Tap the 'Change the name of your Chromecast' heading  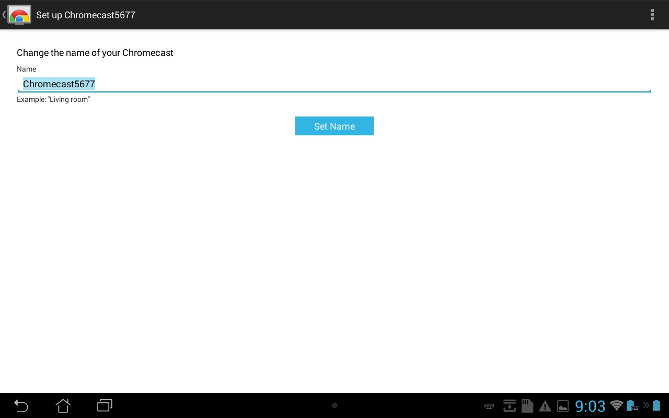click(x=95, y=53)
